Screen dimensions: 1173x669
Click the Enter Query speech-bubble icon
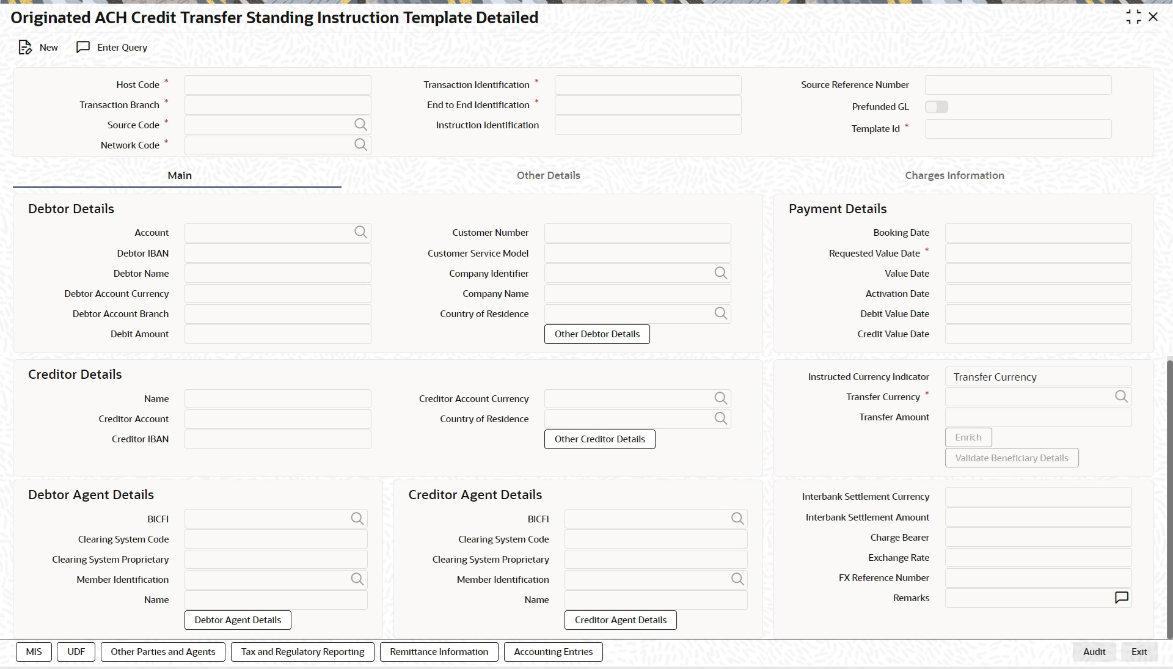(83, 48)
